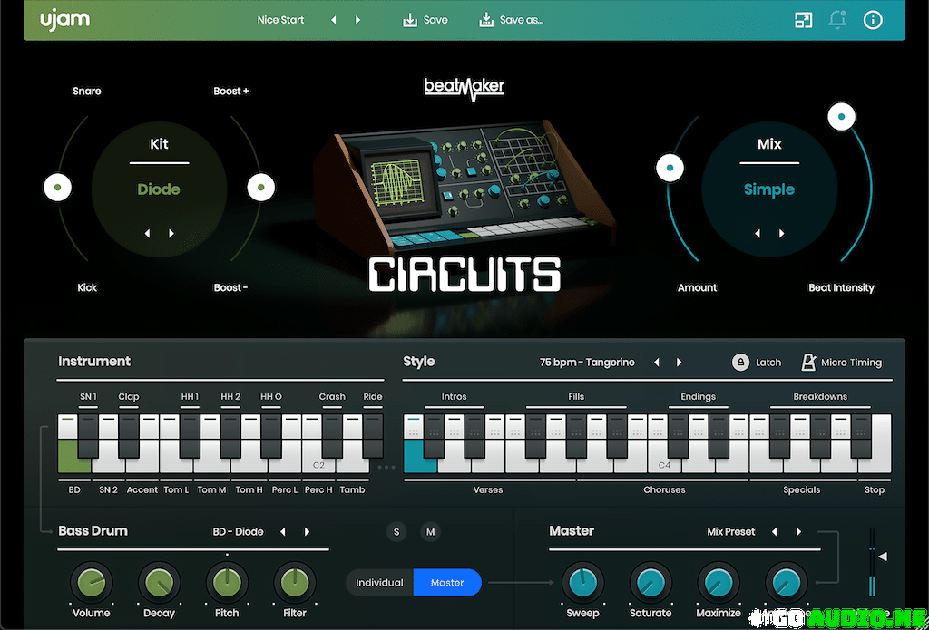This screenshot has height=630, width=929.
Task: Trigger the Ride black key
Action: (x=373, y=436)
